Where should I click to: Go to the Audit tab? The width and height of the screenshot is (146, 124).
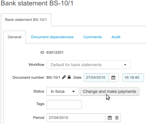(116, 37)
